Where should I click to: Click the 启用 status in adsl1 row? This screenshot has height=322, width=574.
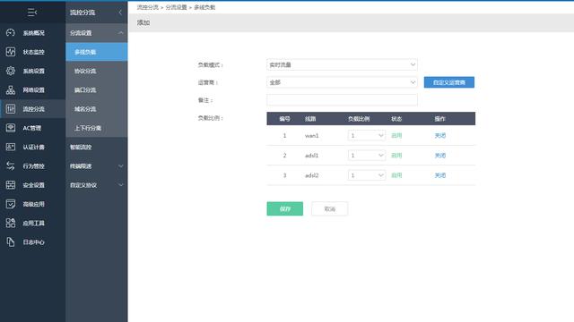coord(396,156)
